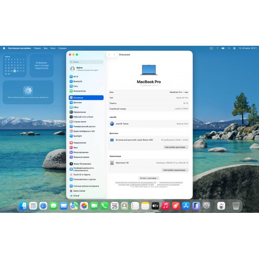This screenshot has height=259, width=259.
Task: Open Строка меню settings in sidebar
Action: point(86,122)
